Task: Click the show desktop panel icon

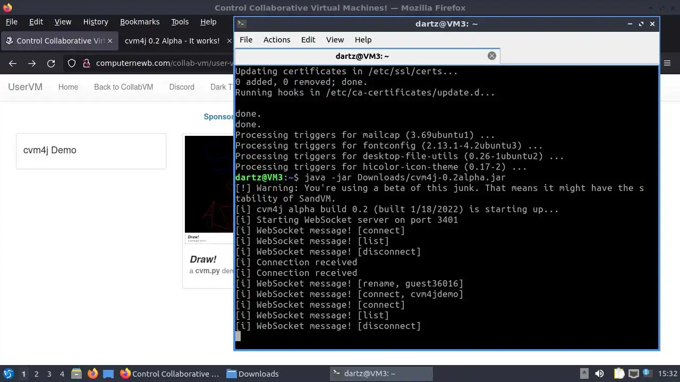Action: pos(108,374)
